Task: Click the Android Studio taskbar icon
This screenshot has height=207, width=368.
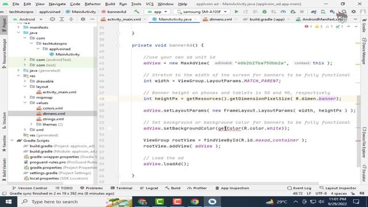Action: (x=212, y=202)
